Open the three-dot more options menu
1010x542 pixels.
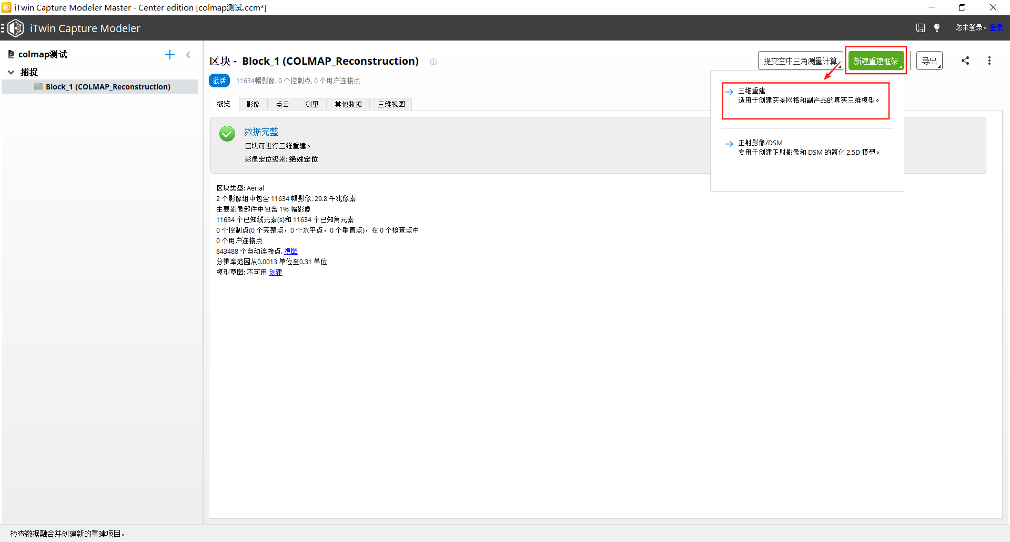989,61
